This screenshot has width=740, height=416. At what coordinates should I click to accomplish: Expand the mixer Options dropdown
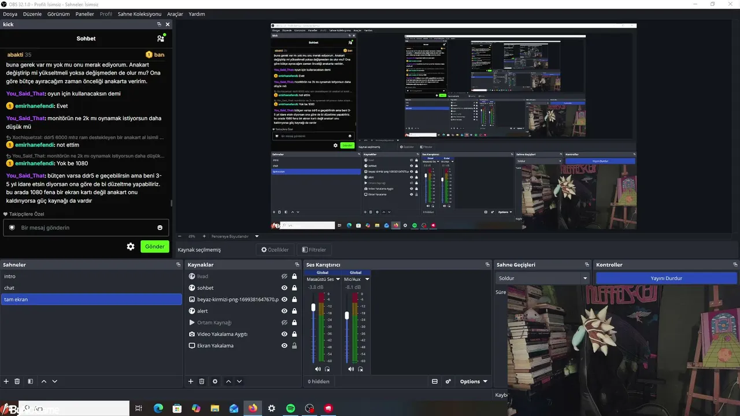(x=473, y=381)
